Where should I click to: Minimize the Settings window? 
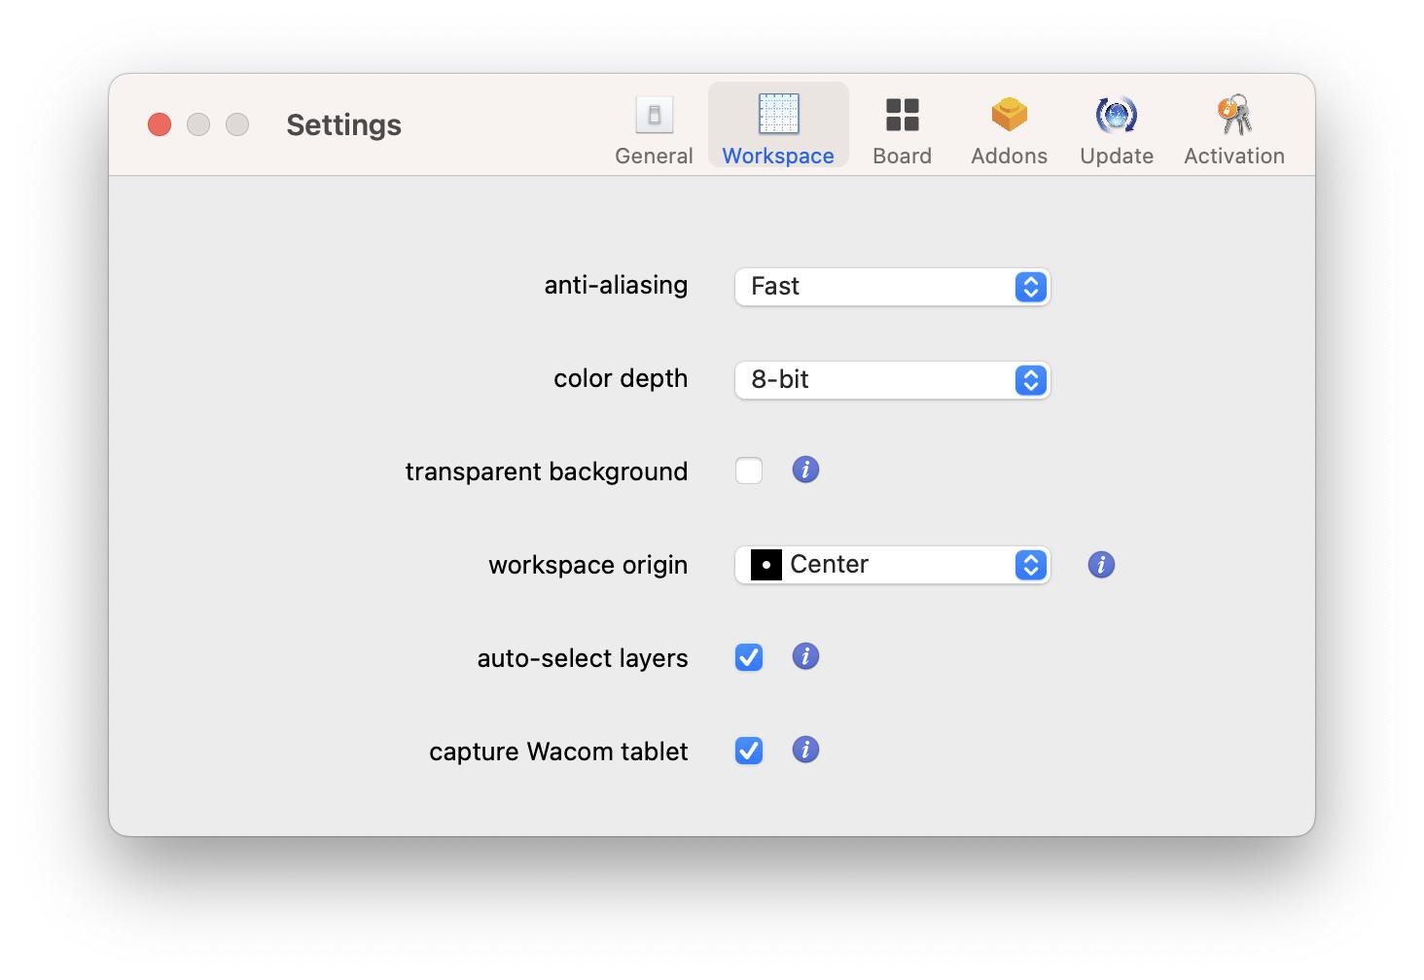[198, 124]
